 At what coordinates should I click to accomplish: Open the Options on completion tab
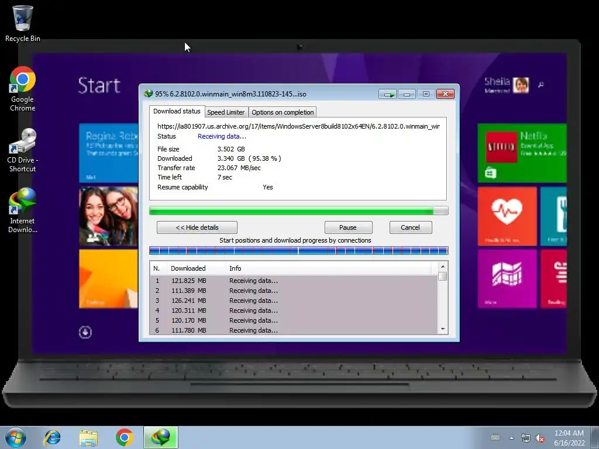pos(283,112)
